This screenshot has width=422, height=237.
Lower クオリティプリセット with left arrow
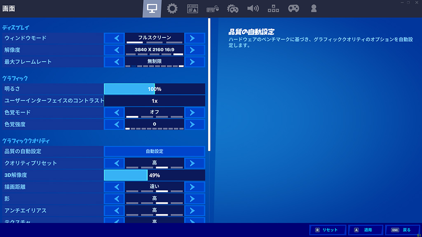click(114, 163)
